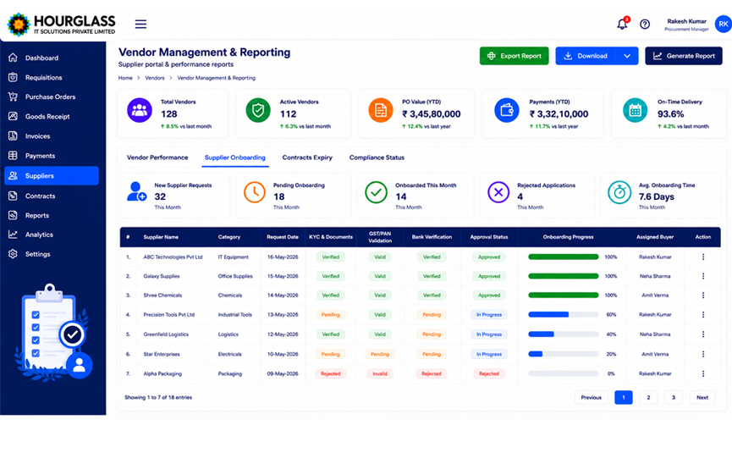Open action menu for Shree Chemicals
732x464 pixels.
(703, 296)
